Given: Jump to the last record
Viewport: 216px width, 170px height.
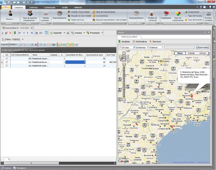Looking at the screenshot, I should (32, 33).
